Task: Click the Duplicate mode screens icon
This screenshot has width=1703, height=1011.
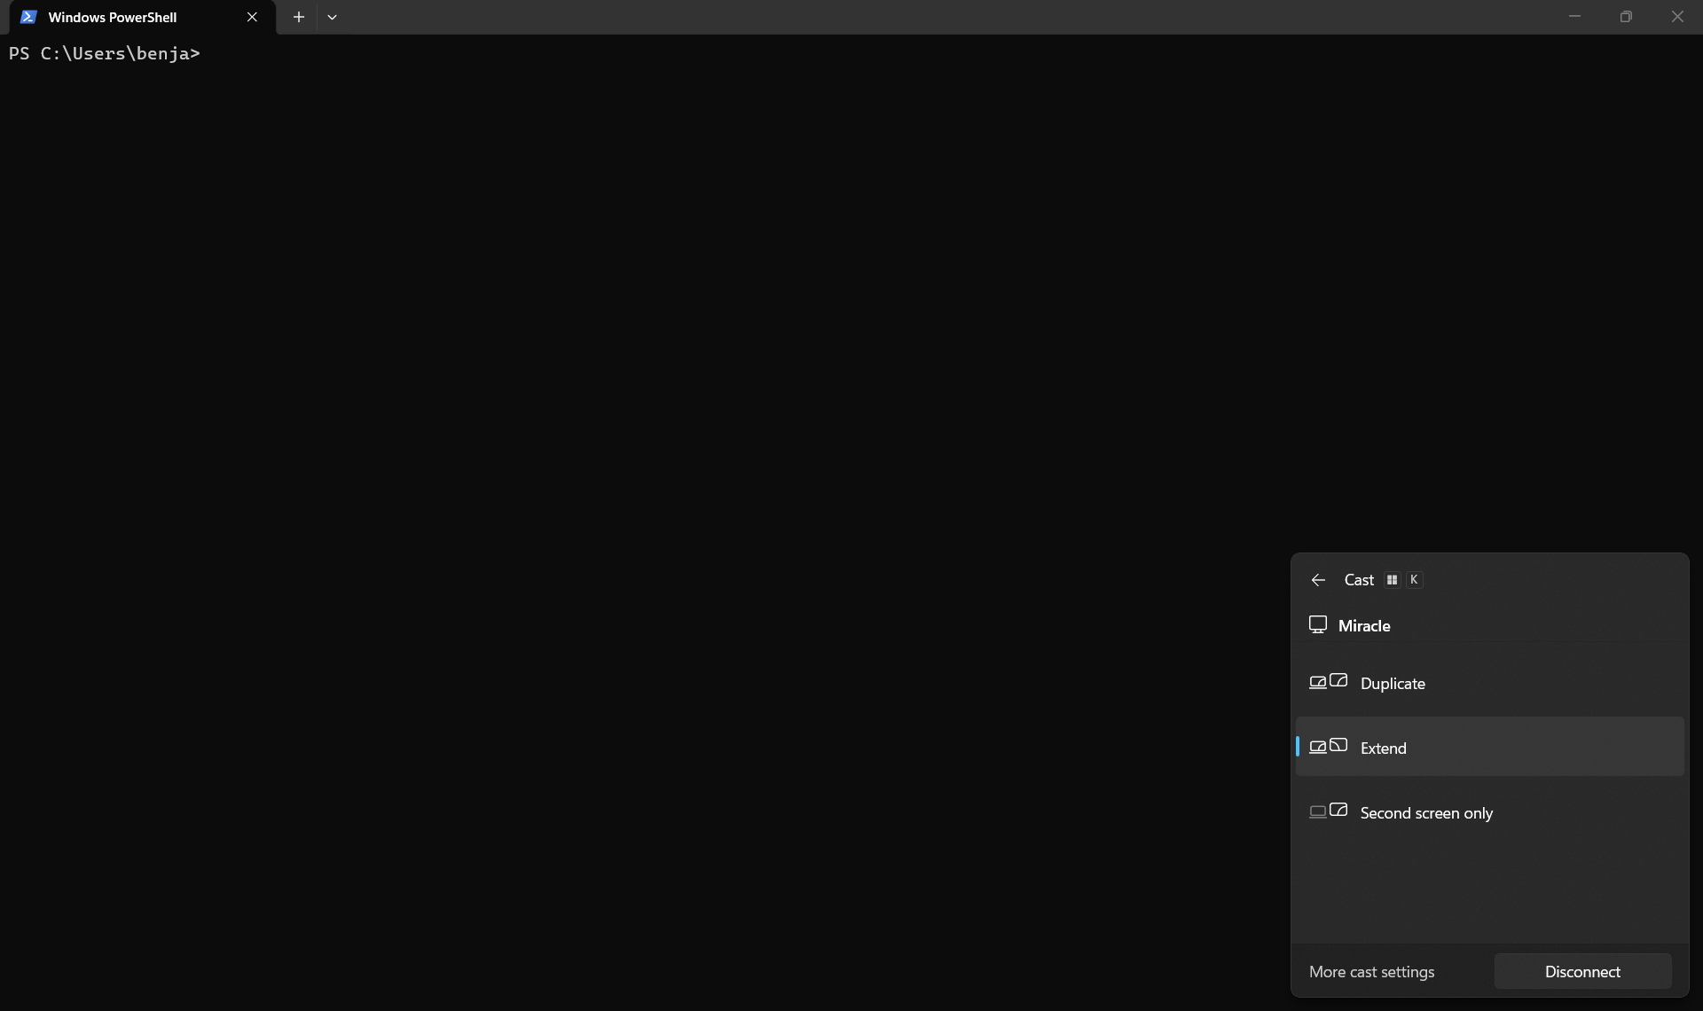Action: click(1328, 682)
